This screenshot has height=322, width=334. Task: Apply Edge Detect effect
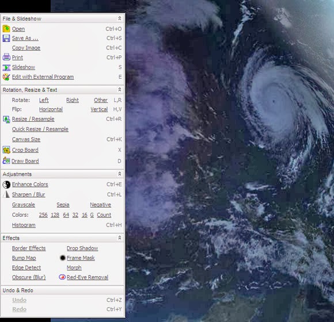(26, 267)
